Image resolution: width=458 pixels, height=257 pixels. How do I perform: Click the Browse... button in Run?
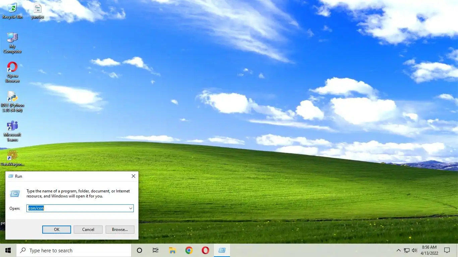pyautogui.click(x=120, y=230)
